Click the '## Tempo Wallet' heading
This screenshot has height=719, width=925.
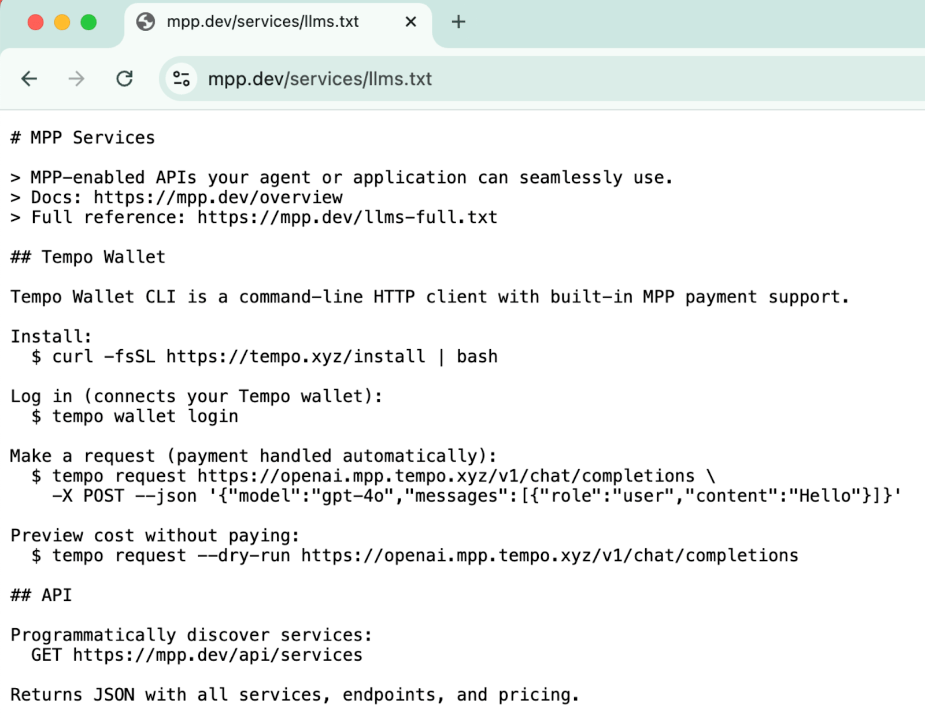(x=88, y=257)
